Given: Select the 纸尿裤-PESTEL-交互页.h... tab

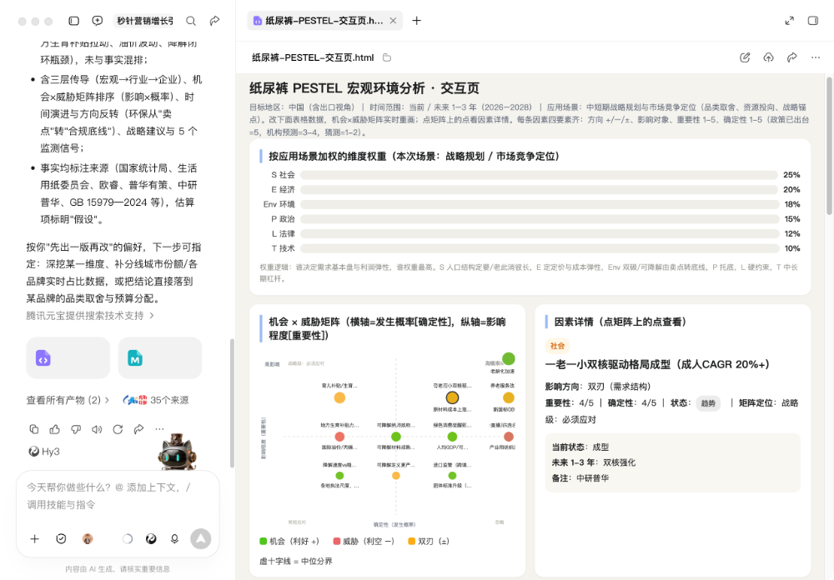Looking at the screenshot, I should [325, 21].
